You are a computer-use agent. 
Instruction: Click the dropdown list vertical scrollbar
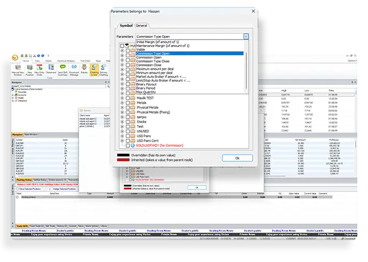[246, 70]
